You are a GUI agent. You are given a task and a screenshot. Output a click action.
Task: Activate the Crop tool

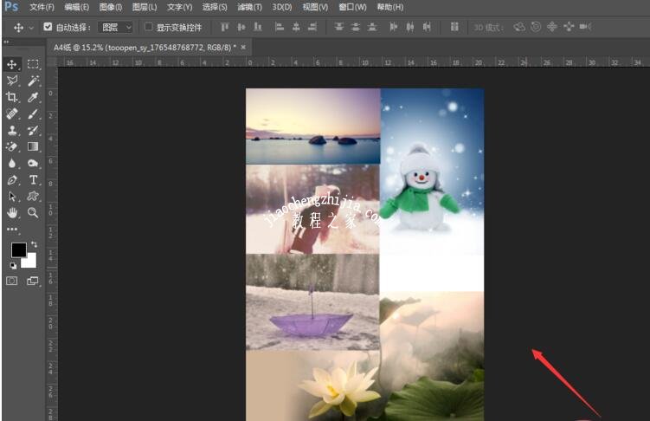click(x=12, y=98)
